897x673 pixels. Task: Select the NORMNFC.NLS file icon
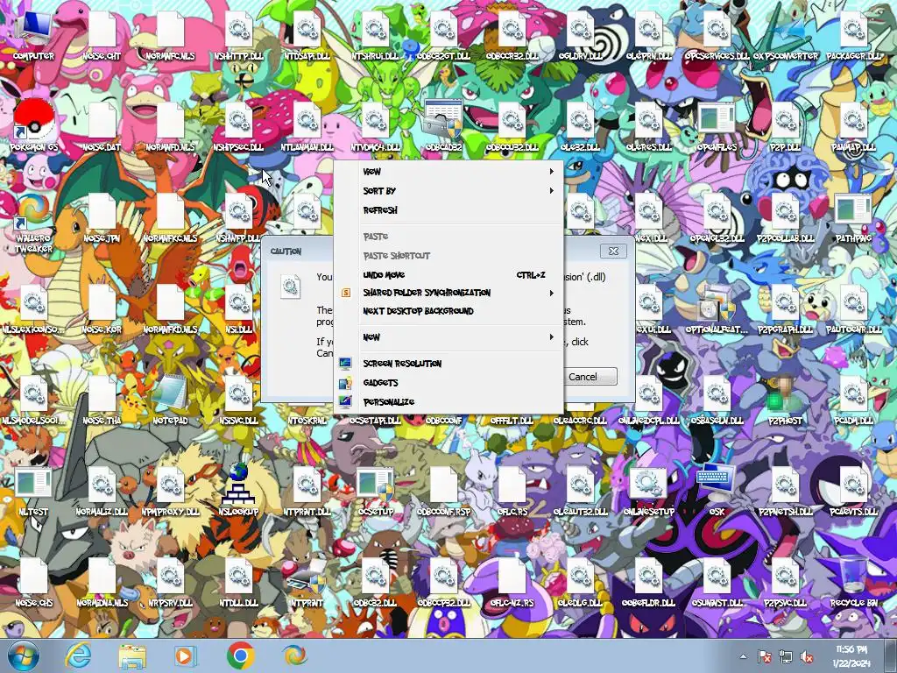click(x=170, y=35)
